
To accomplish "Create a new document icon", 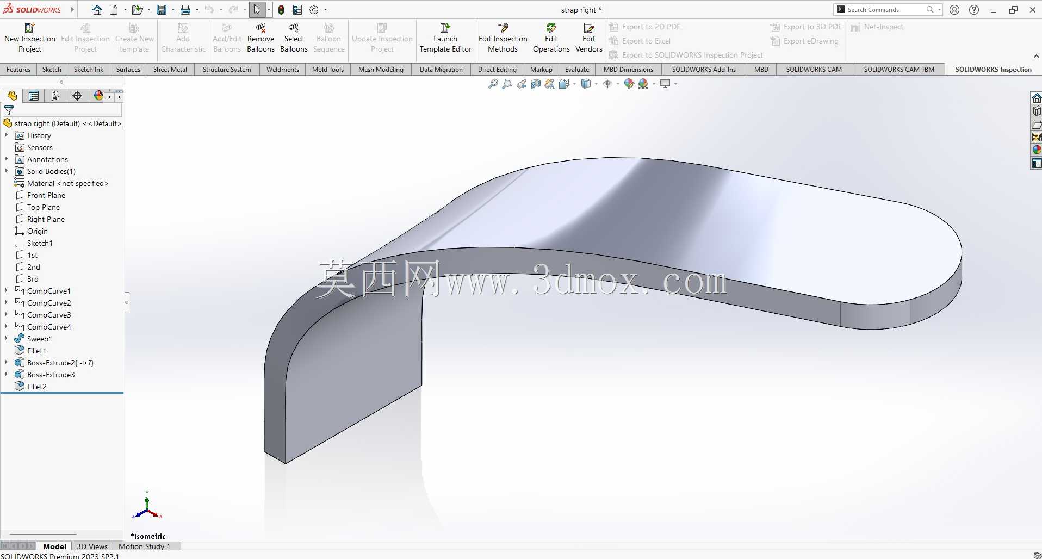I will 114,10.
